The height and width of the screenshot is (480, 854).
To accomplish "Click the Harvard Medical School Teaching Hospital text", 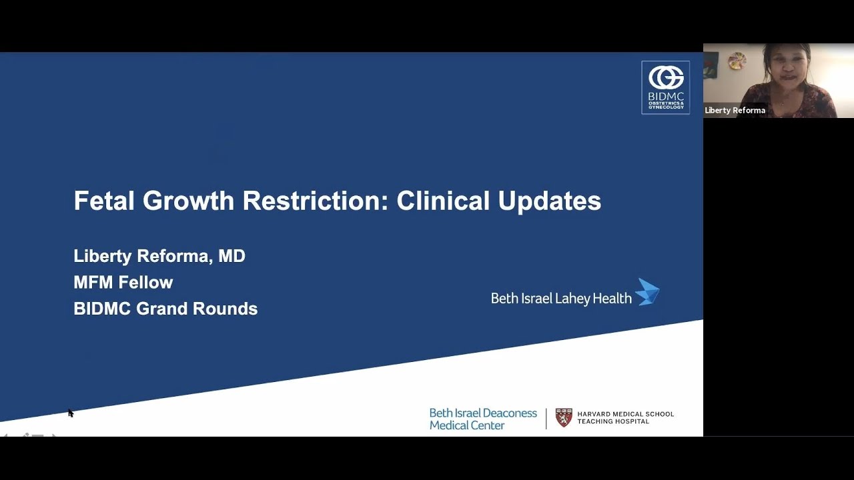I will coord(626,418).
